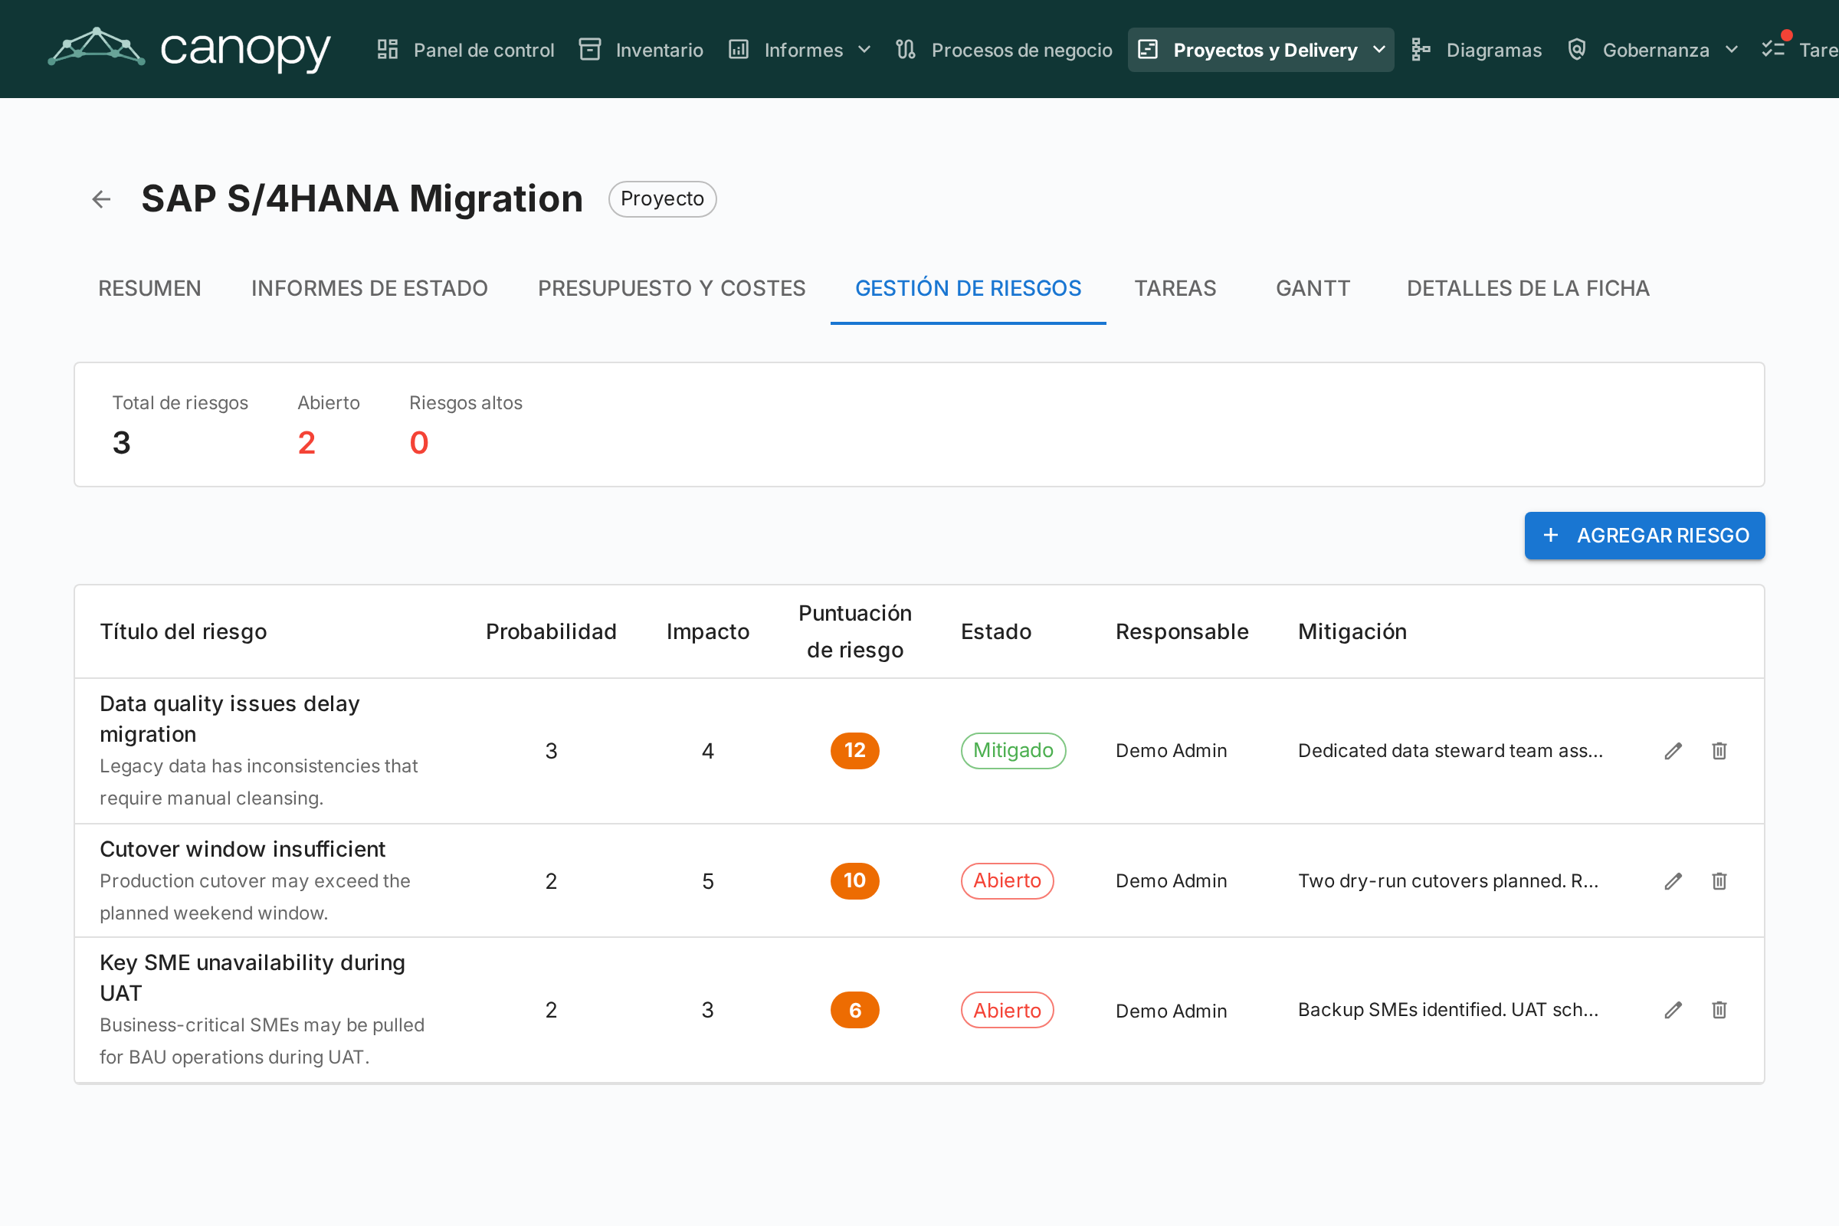Screen dimensions: 1839x1226
Task: Open Procesos de negocio menu item
Action: 1004,50
